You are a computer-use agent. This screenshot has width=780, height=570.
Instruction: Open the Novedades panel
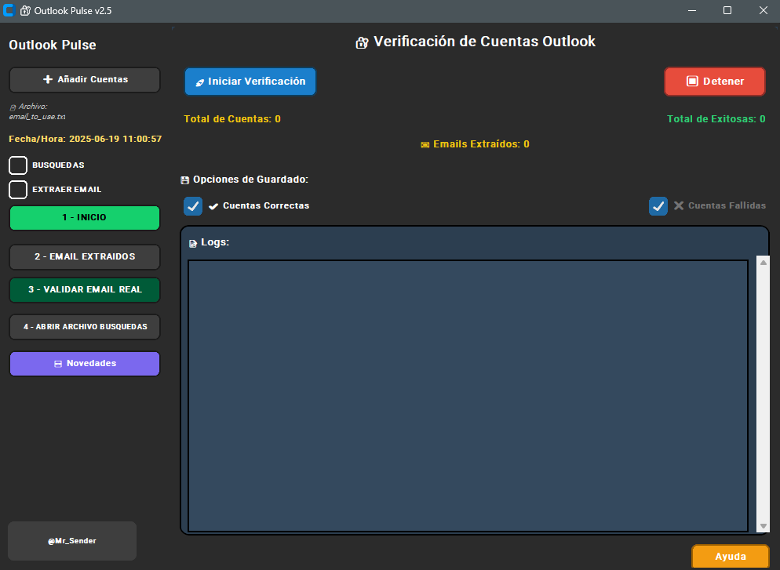click(x=84, y=364)
